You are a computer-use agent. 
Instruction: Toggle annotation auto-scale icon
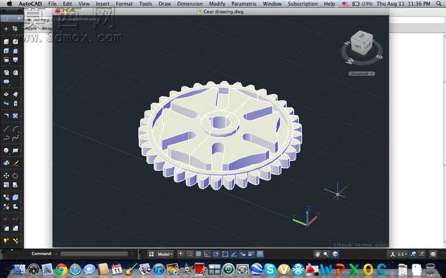(422, 254)
